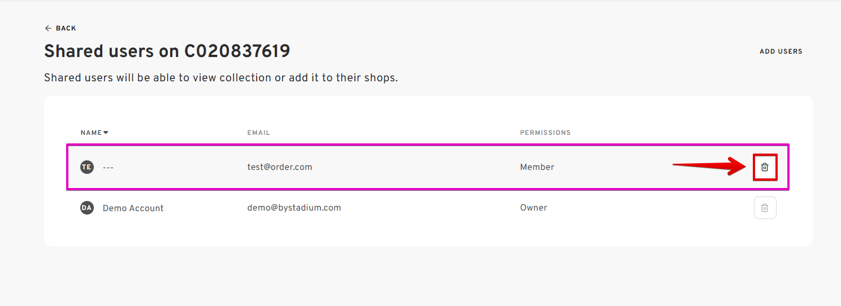Open Add Users
The height and width of the screenshot is (306, 841).
click(781, 51)
